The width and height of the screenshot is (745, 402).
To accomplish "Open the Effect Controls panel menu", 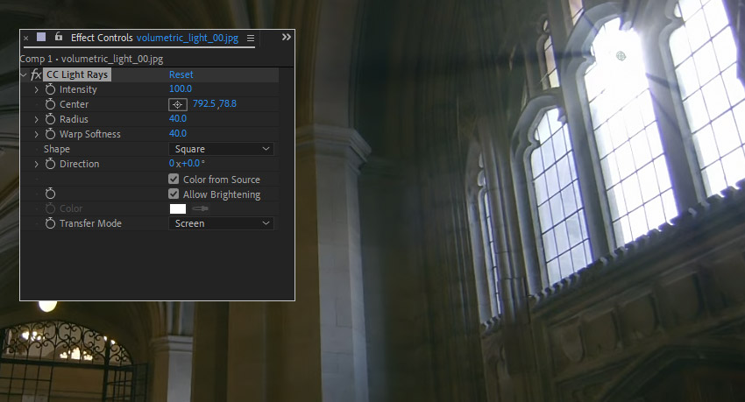I will [x=251, y=38].
